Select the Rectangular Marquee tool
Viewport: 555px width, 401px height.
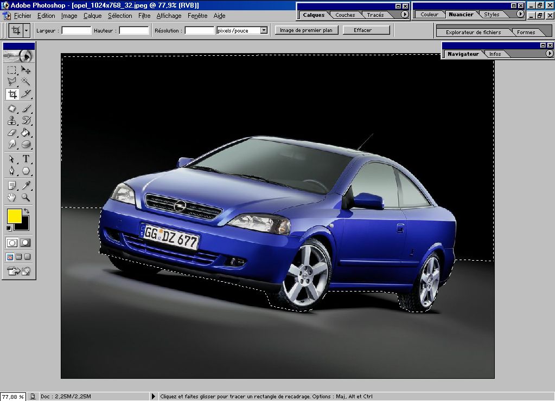tap(12, 70)
